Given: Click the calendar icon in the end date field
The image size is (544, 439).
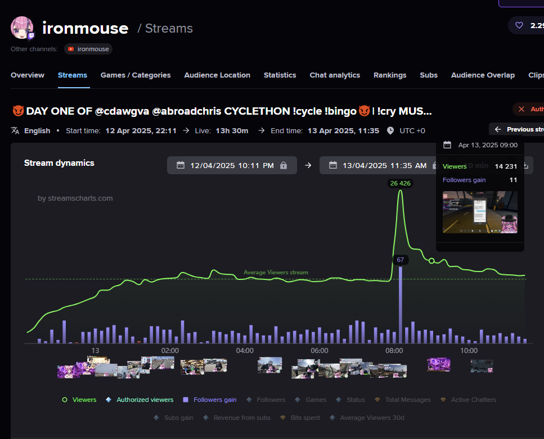Looking at the screenshot, I should click(x=332, y=165).
